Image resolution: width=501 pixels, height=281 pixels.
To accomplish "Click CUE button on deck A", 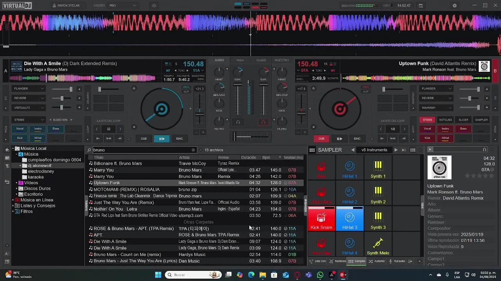I will [x=144, y=139].
